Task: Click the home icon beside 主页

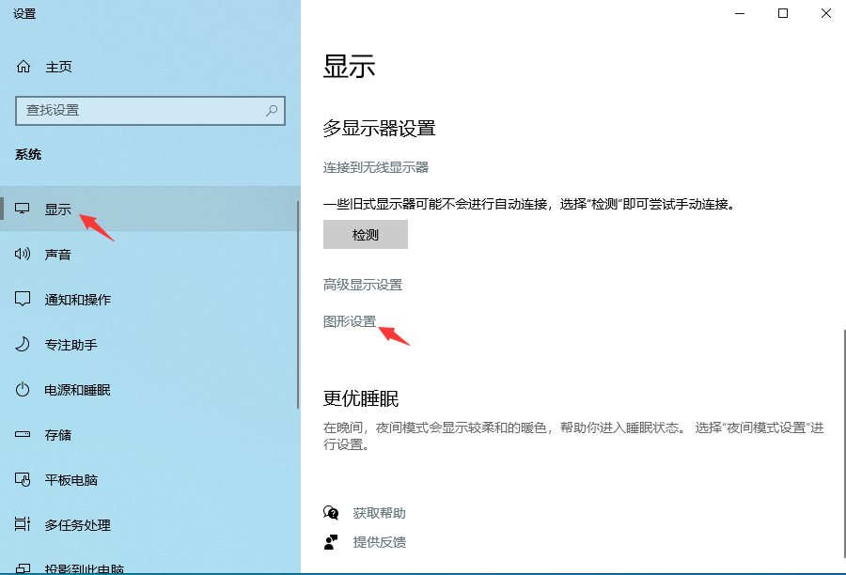Action: [x=23, y=67]
